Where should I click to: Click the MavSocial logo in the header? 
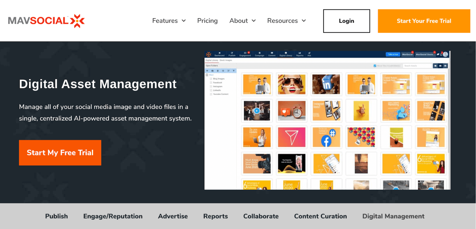[46, 21]
